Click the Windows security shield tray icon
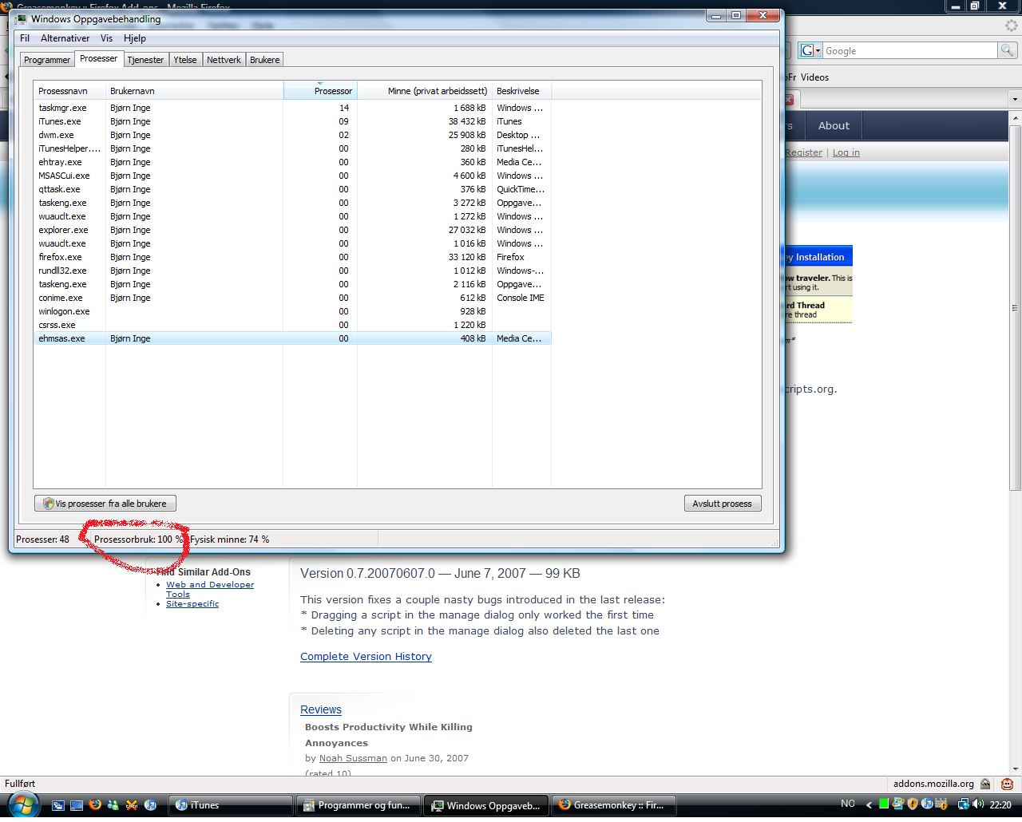Viewport: 1022px width, 822px height. click(x=913, y=804)
